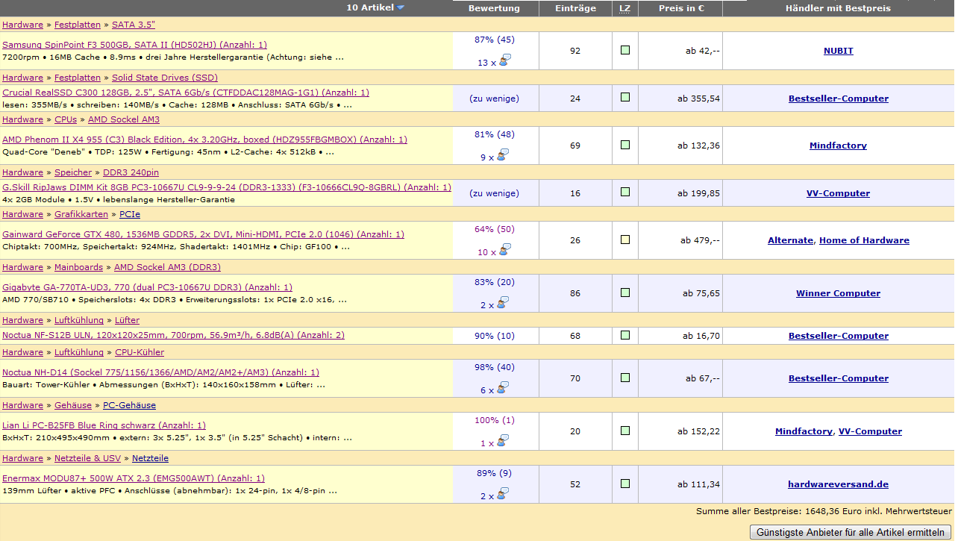Screen dimensions: 955x541
Task: Open the Grafikkarten category breadcrumb
Action: pyautogui.click(x=81, y=214)
